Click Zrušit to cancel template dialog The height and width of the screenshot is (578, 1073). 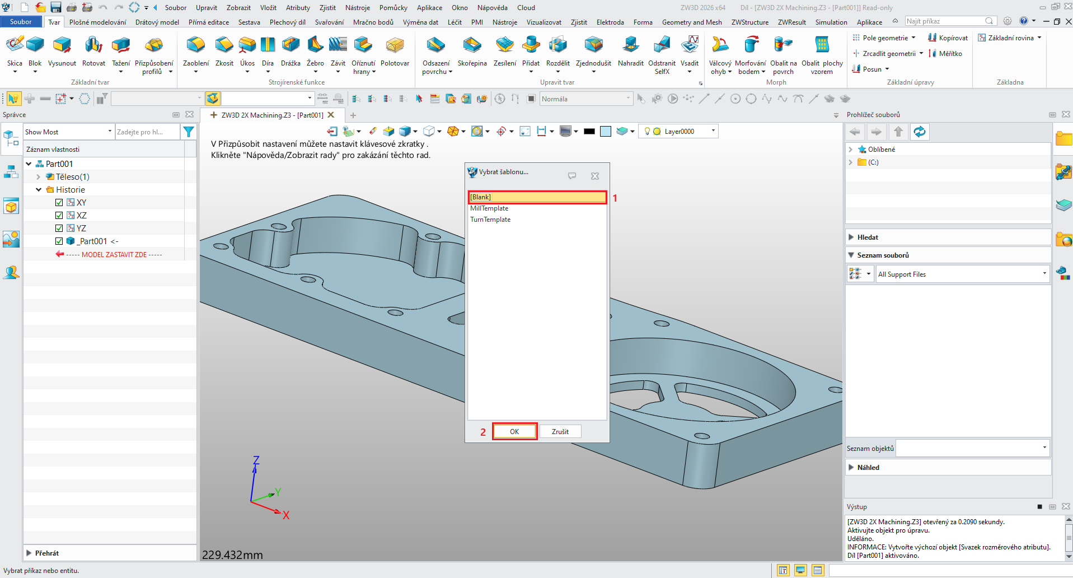[x=560, y=431]
